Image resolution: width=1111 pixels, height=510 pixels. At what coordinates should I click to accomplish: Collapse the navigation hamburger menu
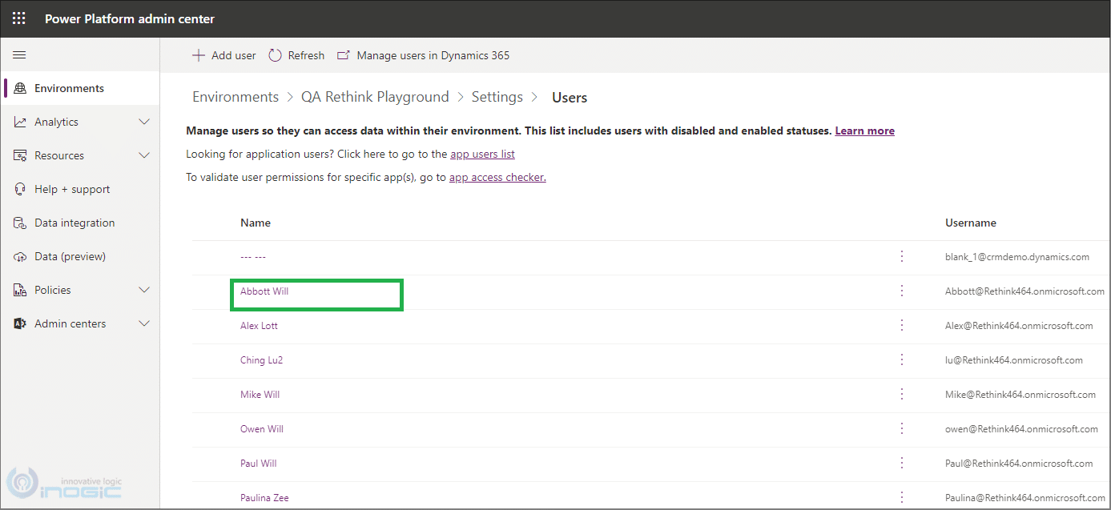click(x=19, y=55)
